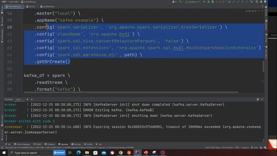
Task: Open the Git tool window tab
Action: [8, 144]
